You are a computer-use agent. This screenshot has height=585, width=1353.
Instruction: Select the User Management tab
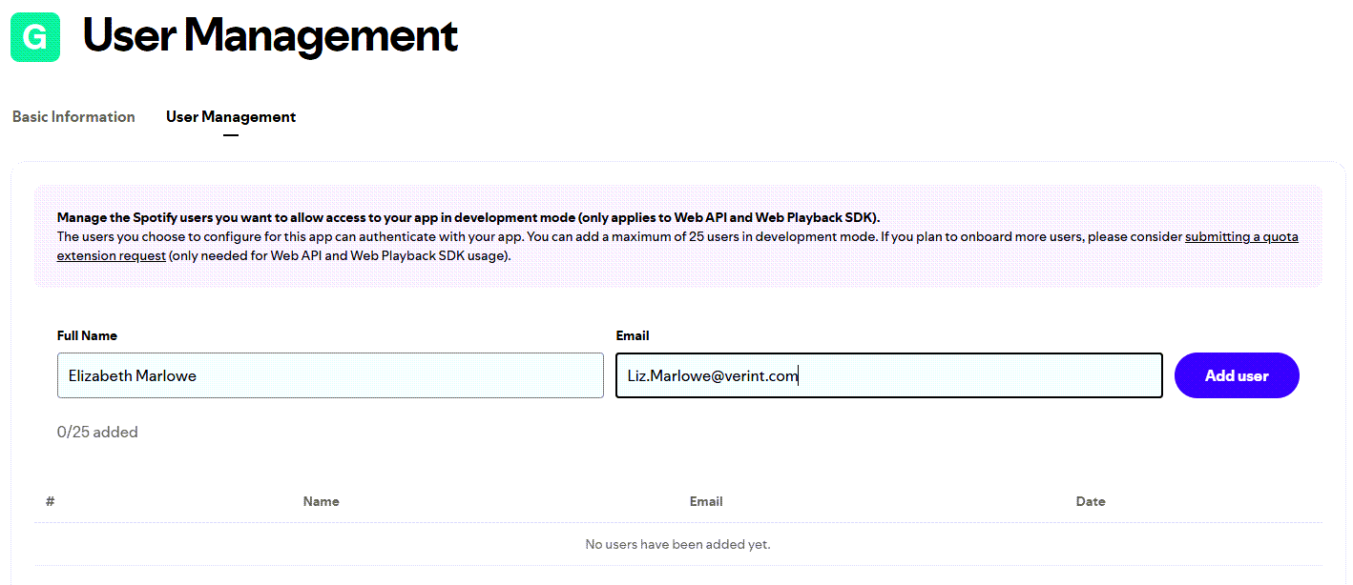230,116
